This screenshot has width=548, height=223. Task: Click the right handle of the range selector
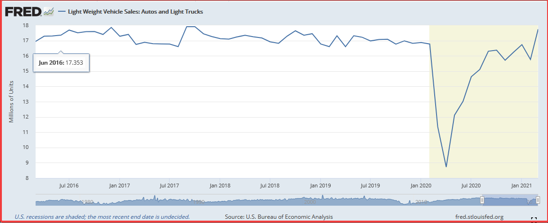pyautogui.click(x=538, y=201)
